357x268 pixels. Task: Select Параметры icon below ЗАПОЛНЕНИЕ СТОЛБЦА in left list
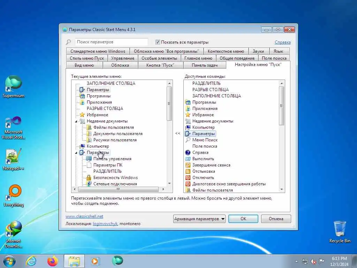pyautogui.click(x=82, y=90)
